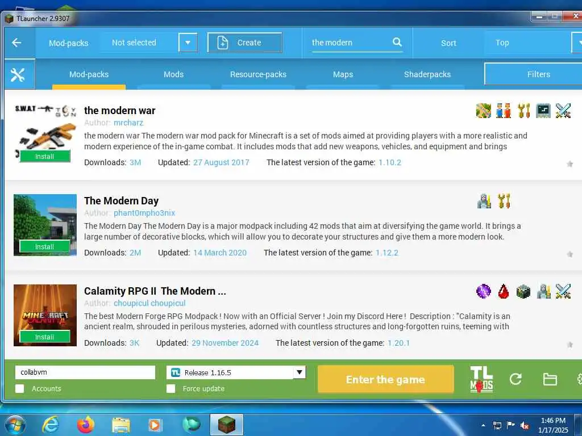582x436 pixels.
Task: Click the magnifier search icon
Action: tap(397, 42)
